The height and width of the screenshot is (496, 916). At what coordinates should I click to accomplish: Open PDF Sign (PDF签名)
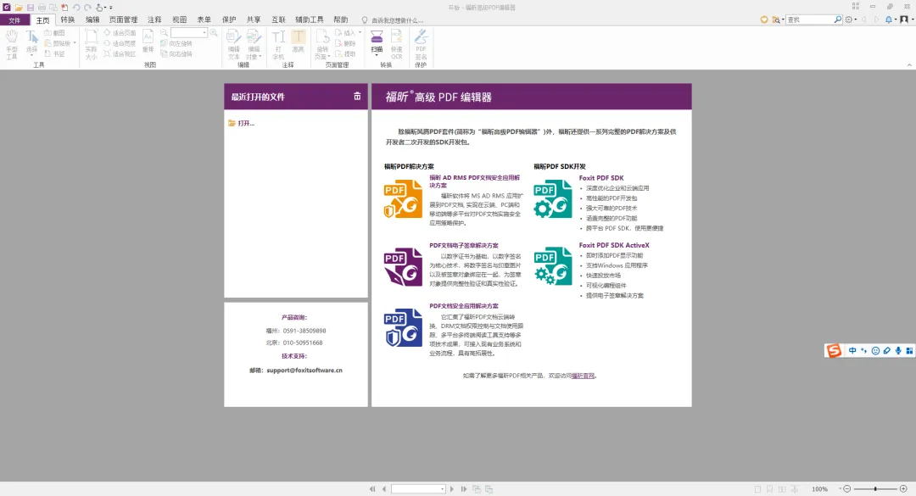422,44
